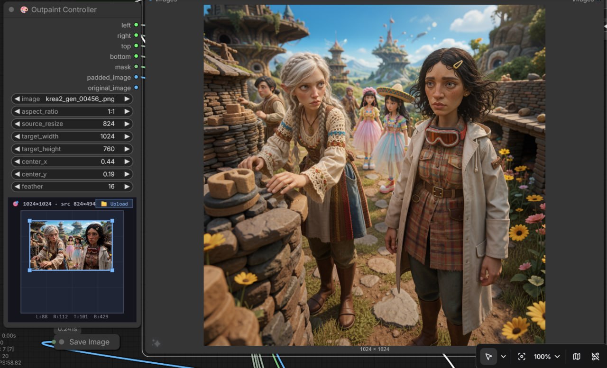Increase source_resize with the right arrow
Image resolution: width=607 pixels, height=368 pixels.
pos(127,124)
